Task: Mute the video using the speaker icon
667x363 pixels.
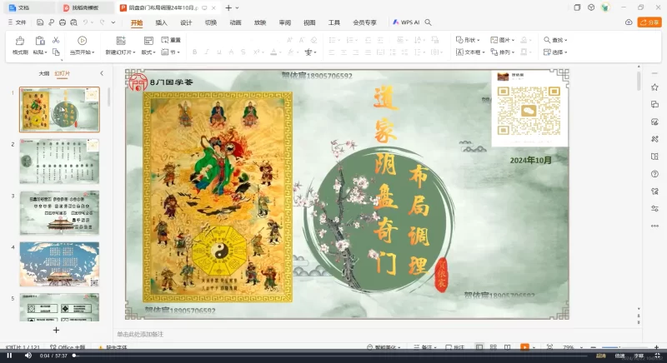Action: pyautogui.click(x=28, y=356)
